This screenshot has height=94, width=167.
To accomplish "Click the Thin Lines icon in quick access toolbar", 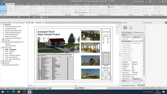I will pyautogui.click(x=41, y=17).
